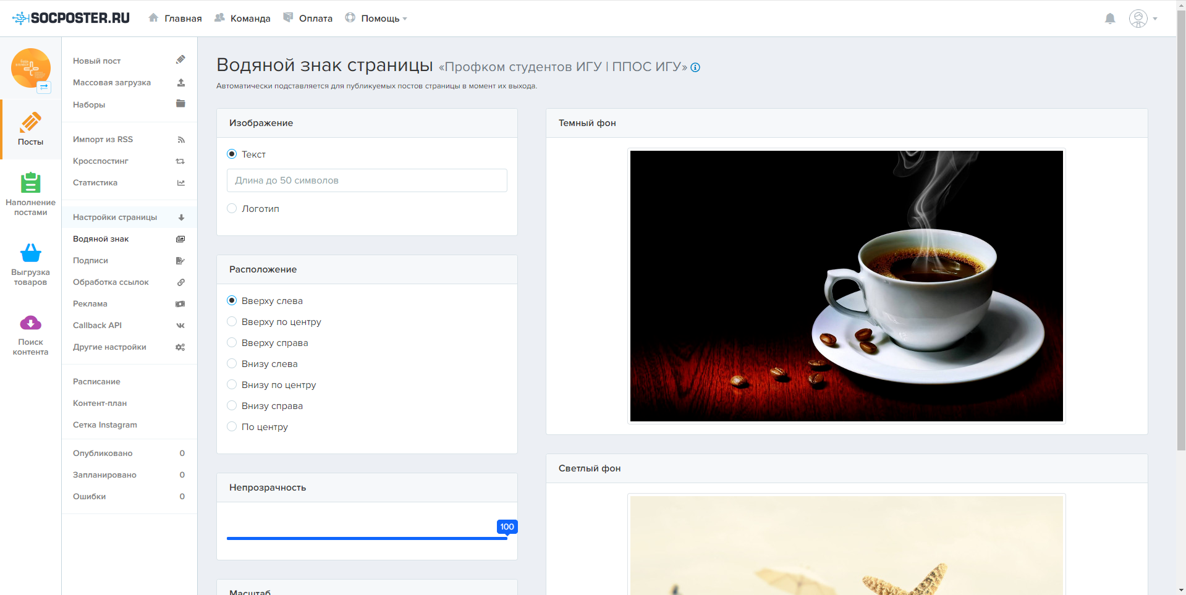Open the user account avatar menu
The image size is (1186, 595).
(1143, 19)
